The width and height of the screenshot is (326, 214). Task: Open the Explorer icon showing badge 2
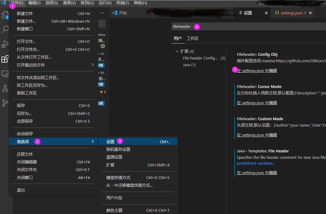[x=5, y=14]
